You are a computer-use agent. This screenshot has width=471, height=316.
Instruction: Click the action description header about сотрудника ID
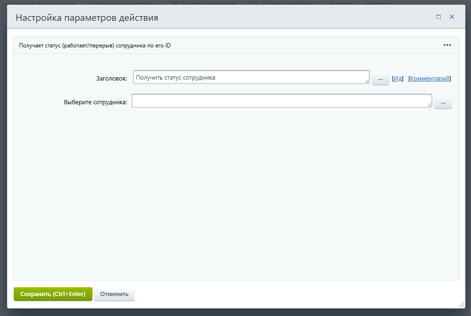click(95, 45)
